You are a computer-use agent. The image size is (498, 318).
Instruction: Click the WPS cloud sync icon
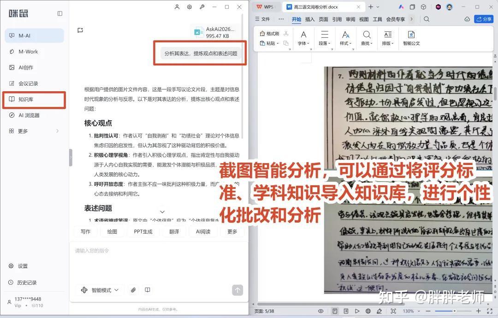(x=467, y=19)
